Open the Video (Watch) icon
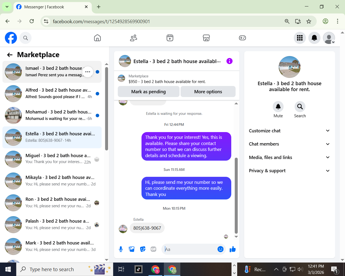 click(x=170, y=38)
